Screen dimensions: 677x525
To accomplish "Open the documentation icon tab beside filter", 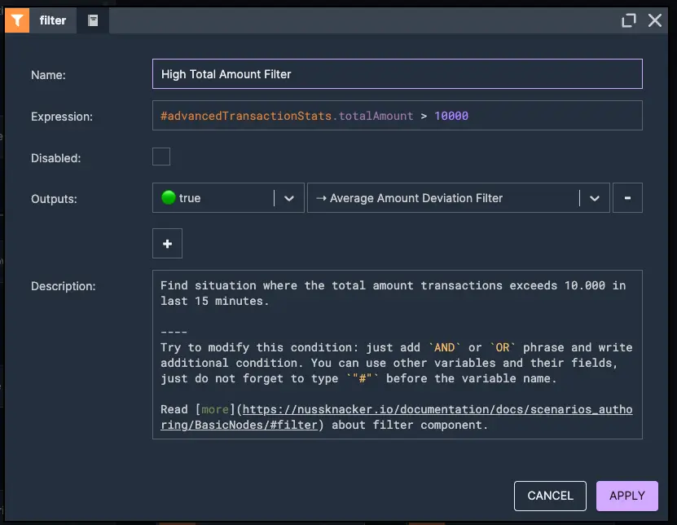I will point(93,20).
